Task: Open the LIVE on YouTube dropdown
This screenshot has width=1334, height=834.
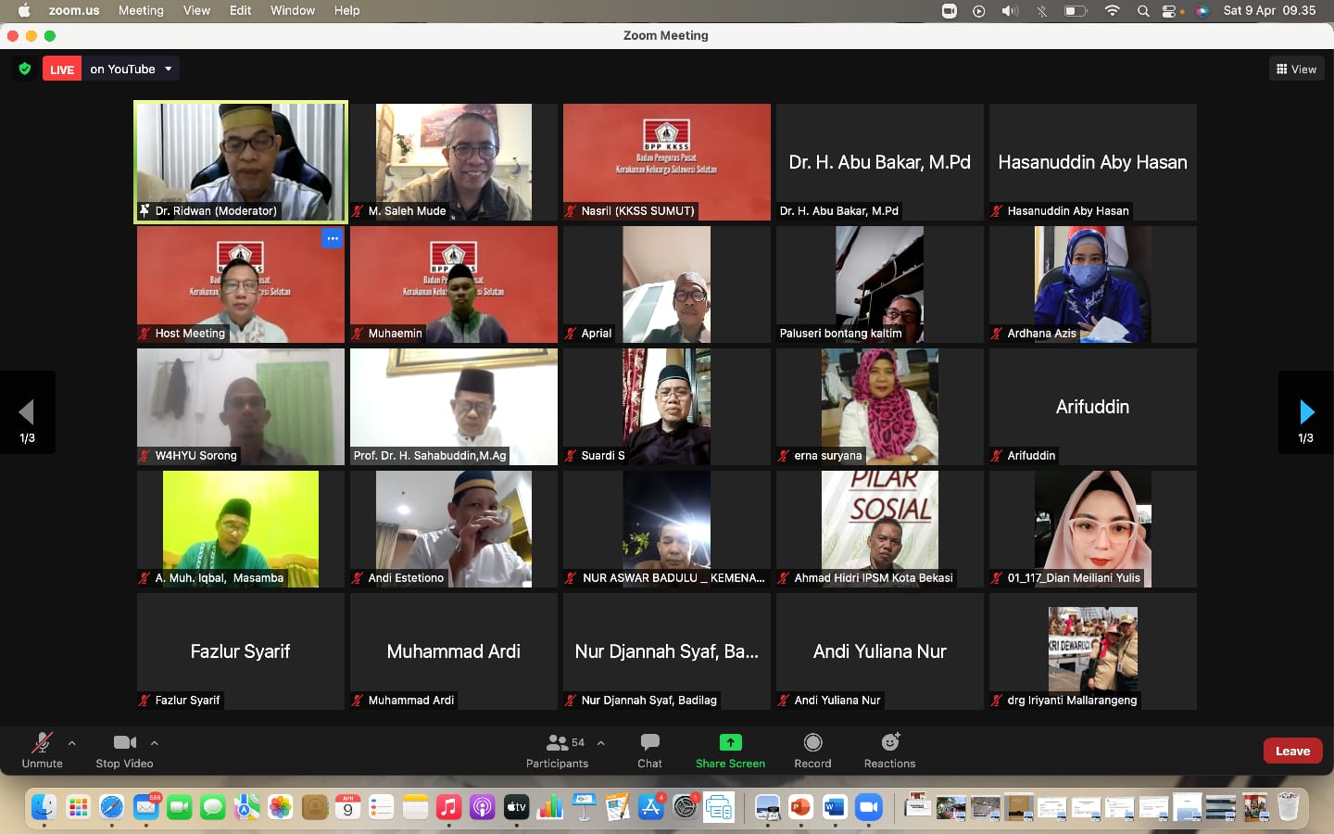Action: pos(168,69)
